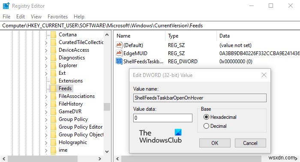Select the Group Policy Objects folder icon
The image size is (300, 162).
[x=54, y=135]
